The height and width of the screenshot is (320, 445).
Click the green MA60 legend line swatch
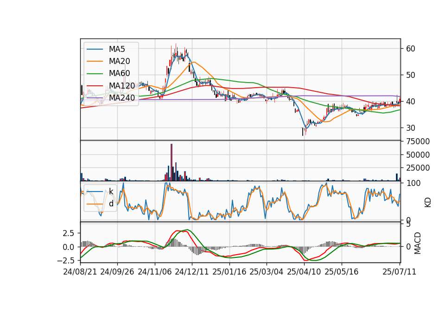(x=95, y=74)
